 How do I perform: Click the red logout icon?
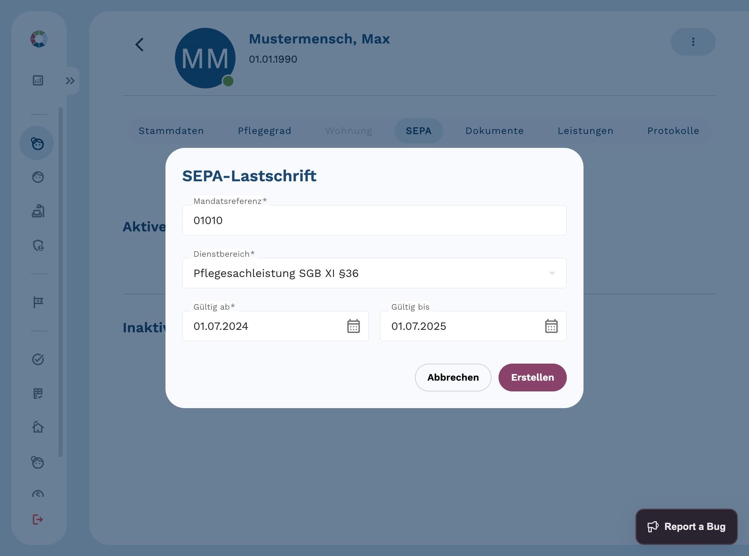38,519
